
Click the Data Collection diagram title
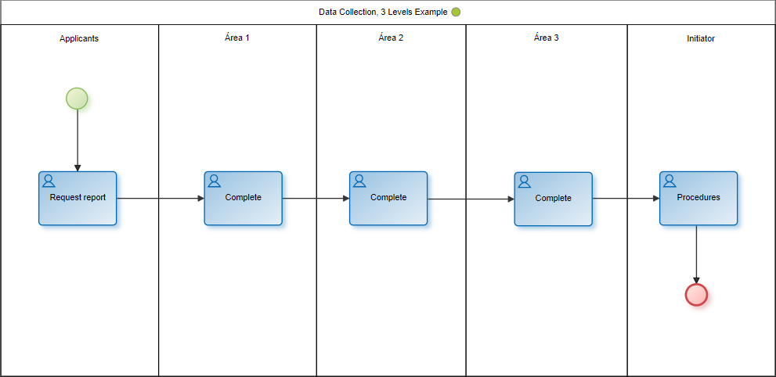click(x=383, y=13)
